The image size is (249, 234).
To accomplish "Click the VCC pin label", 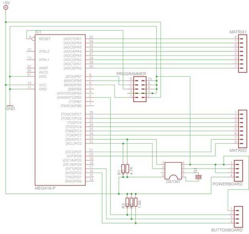I will click(43, 85).
